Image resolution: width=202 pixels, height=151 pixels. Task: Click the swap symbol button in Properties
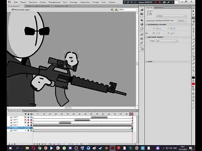click(182, 21)
